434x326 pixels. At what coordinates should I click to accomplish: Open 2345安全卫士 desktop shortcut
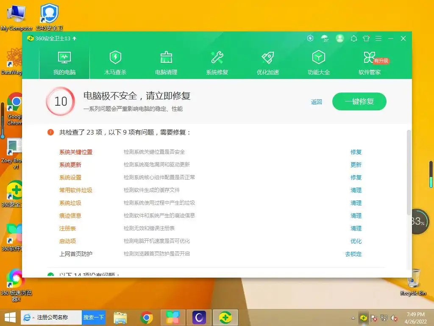49,17
